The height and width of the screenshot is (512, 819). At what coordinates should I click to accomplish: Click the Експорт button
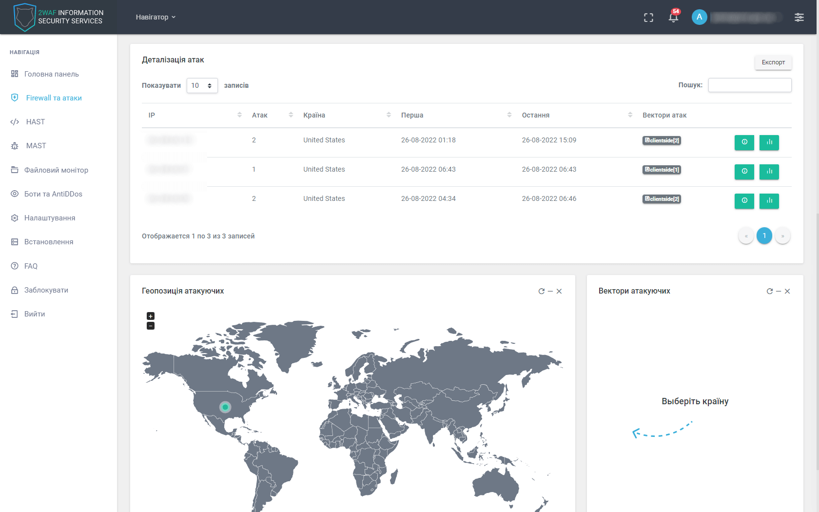[773, 62]
